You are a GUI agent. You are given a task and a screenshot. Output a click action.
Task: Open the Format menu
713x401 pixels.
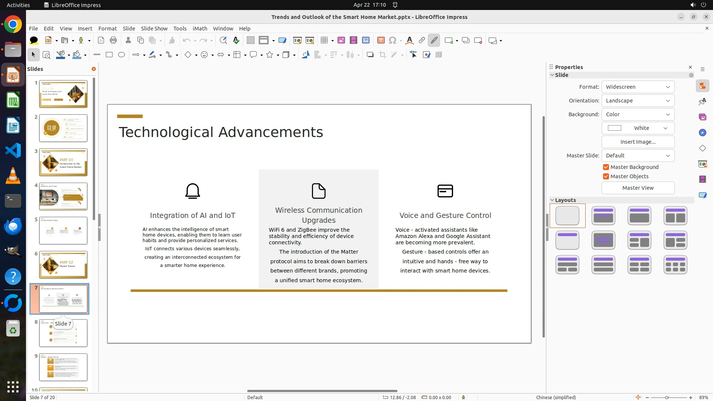[x=107, y=29]
